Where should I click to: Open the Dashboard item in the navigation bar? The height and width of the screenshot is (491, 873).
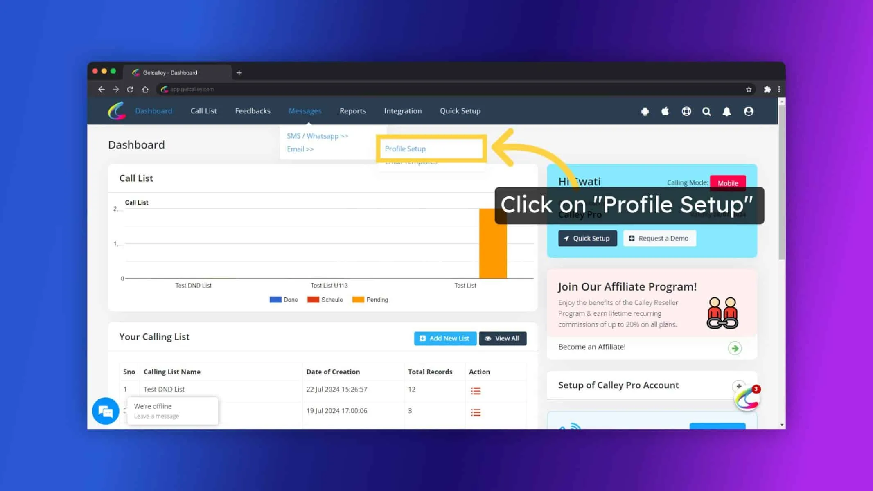pos(153,111)
